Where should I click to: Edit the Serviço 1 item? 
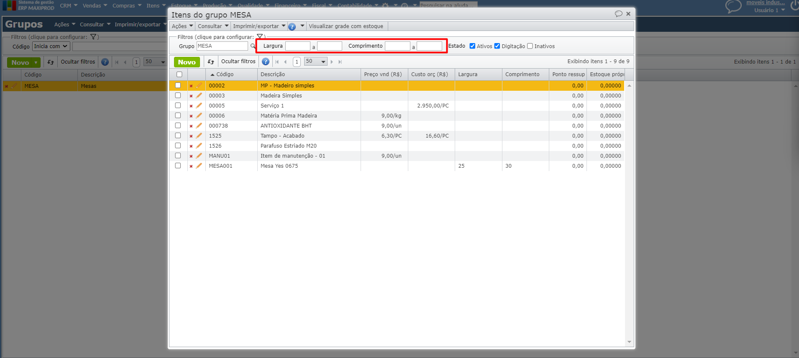tap(199, 105)
